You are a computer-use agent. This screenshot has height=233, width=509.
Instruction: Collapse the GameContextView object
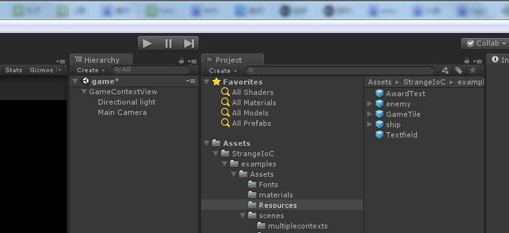coord(84,92)
